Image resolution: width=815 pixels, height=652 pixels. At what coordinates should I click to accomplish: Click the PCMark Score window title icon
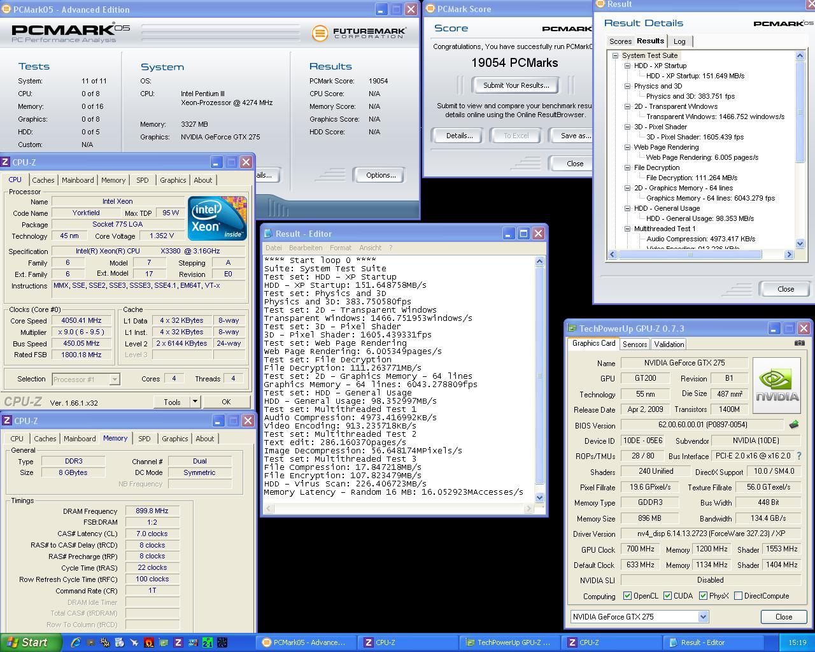(430, 9)
